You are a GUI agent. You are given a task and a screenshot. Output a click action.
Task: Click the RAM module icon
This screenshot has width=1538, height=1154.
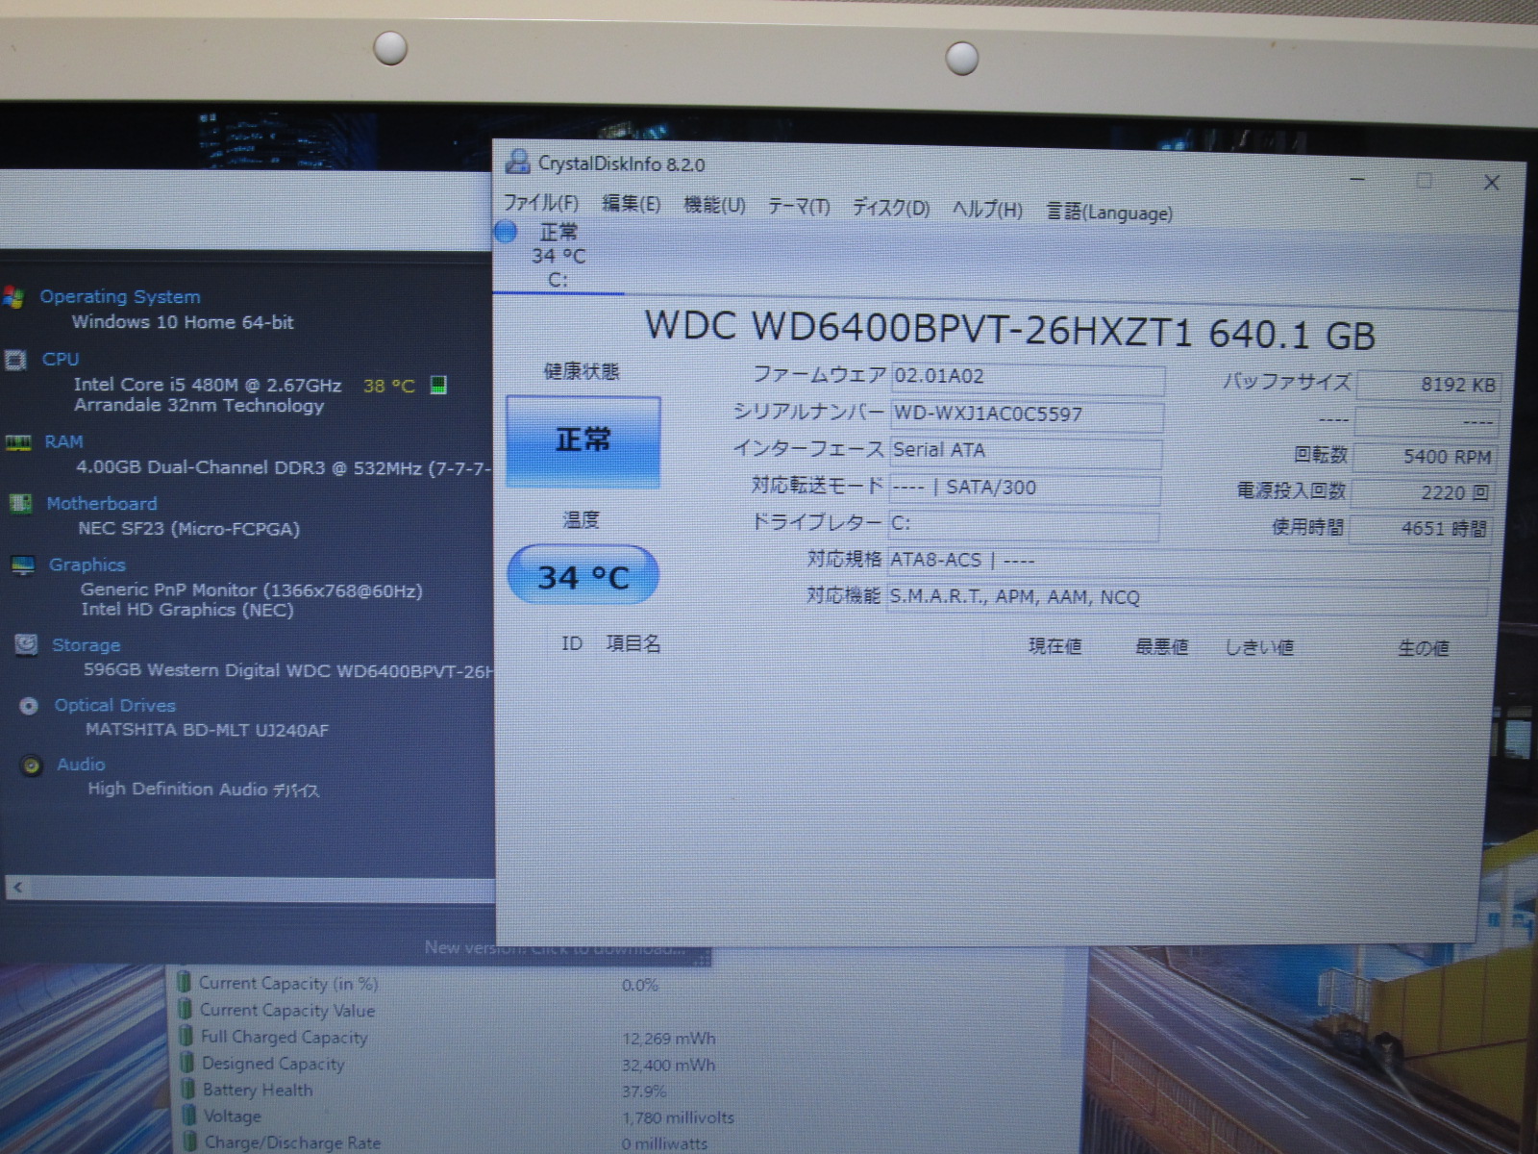click(x=17, y=442)
